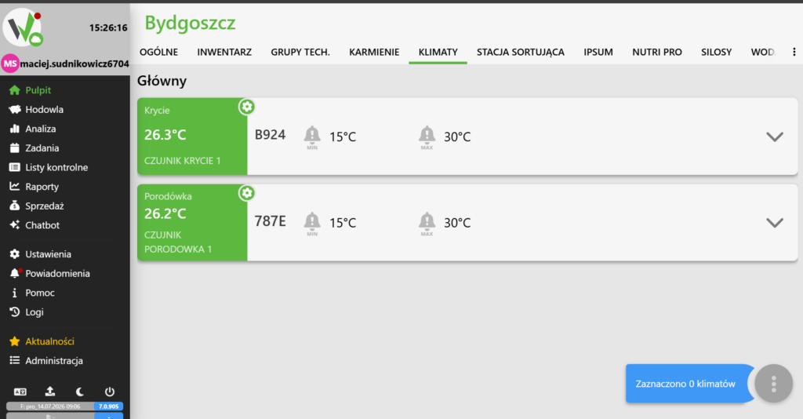Image resolution: width=803 pixels, height=419 pixels.
Task: Open the MS user avatar
Action: [10, 64]
